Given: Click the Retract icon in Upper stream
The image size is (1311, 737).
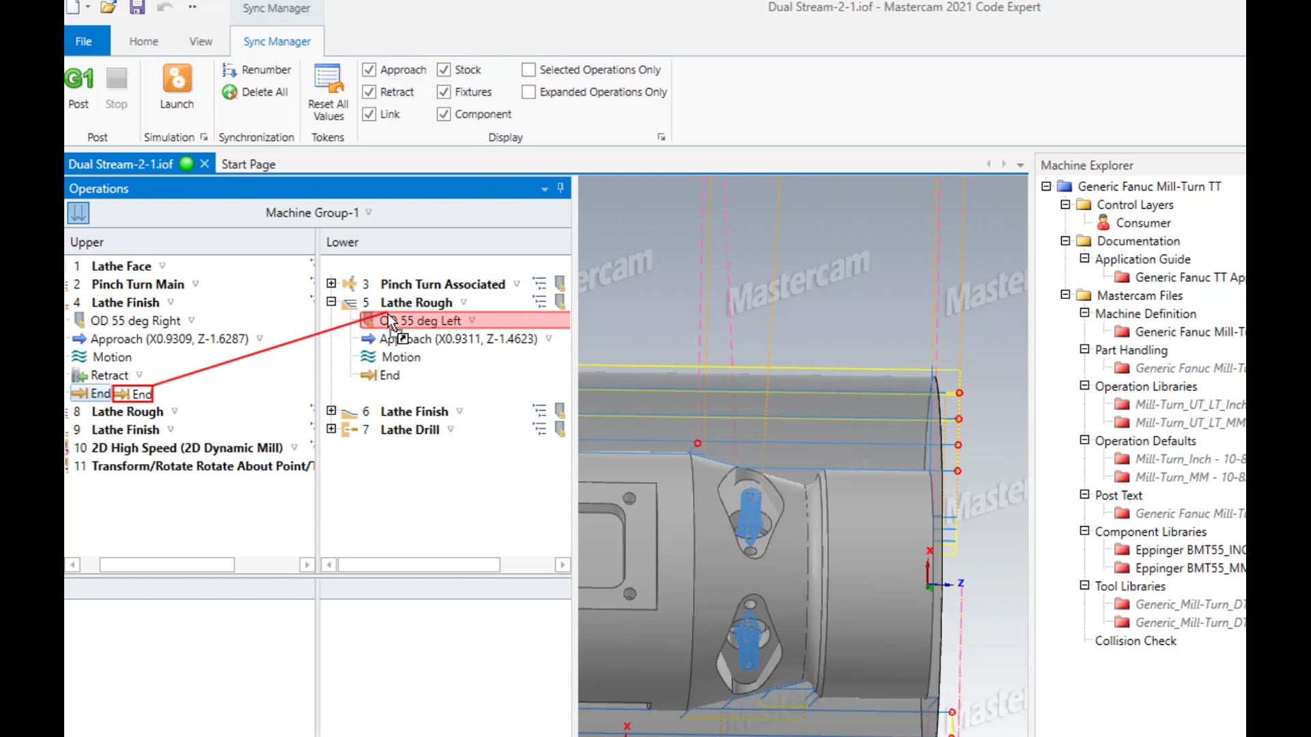Looking at the screenshot, I should coord(80,375).
